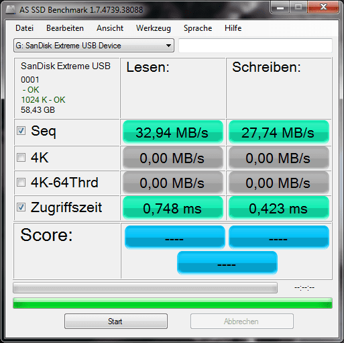
Task: Close the AS SSD Benchmark window
Action: click(x=323, y=7)
